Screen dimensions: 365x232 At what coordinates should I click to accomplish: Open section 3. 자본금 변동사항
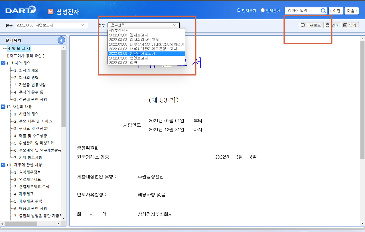tap(30, 85)
